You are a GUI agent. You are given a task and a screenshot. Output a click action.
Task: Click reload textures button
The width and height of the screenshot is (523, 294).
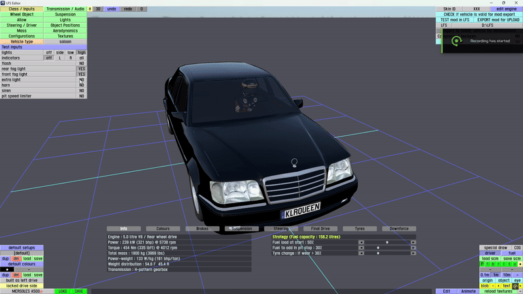(498, 291)
